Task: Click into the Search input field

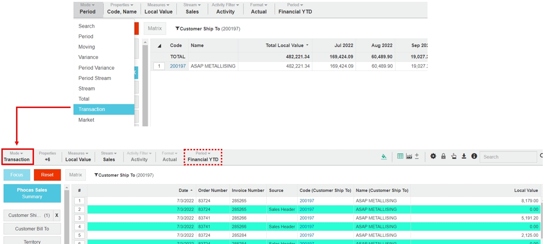Action: coord(509,157)
